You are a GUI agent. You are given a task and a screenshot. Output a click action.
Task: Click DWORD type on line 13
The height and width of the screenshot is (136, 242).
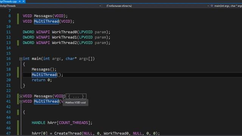coord(28,43)
